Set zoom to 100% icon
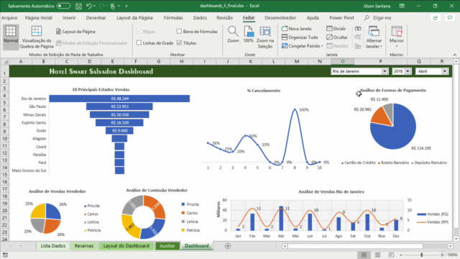Screen dimensions: 460x259 pyautogui.click(x=248, y=35)
